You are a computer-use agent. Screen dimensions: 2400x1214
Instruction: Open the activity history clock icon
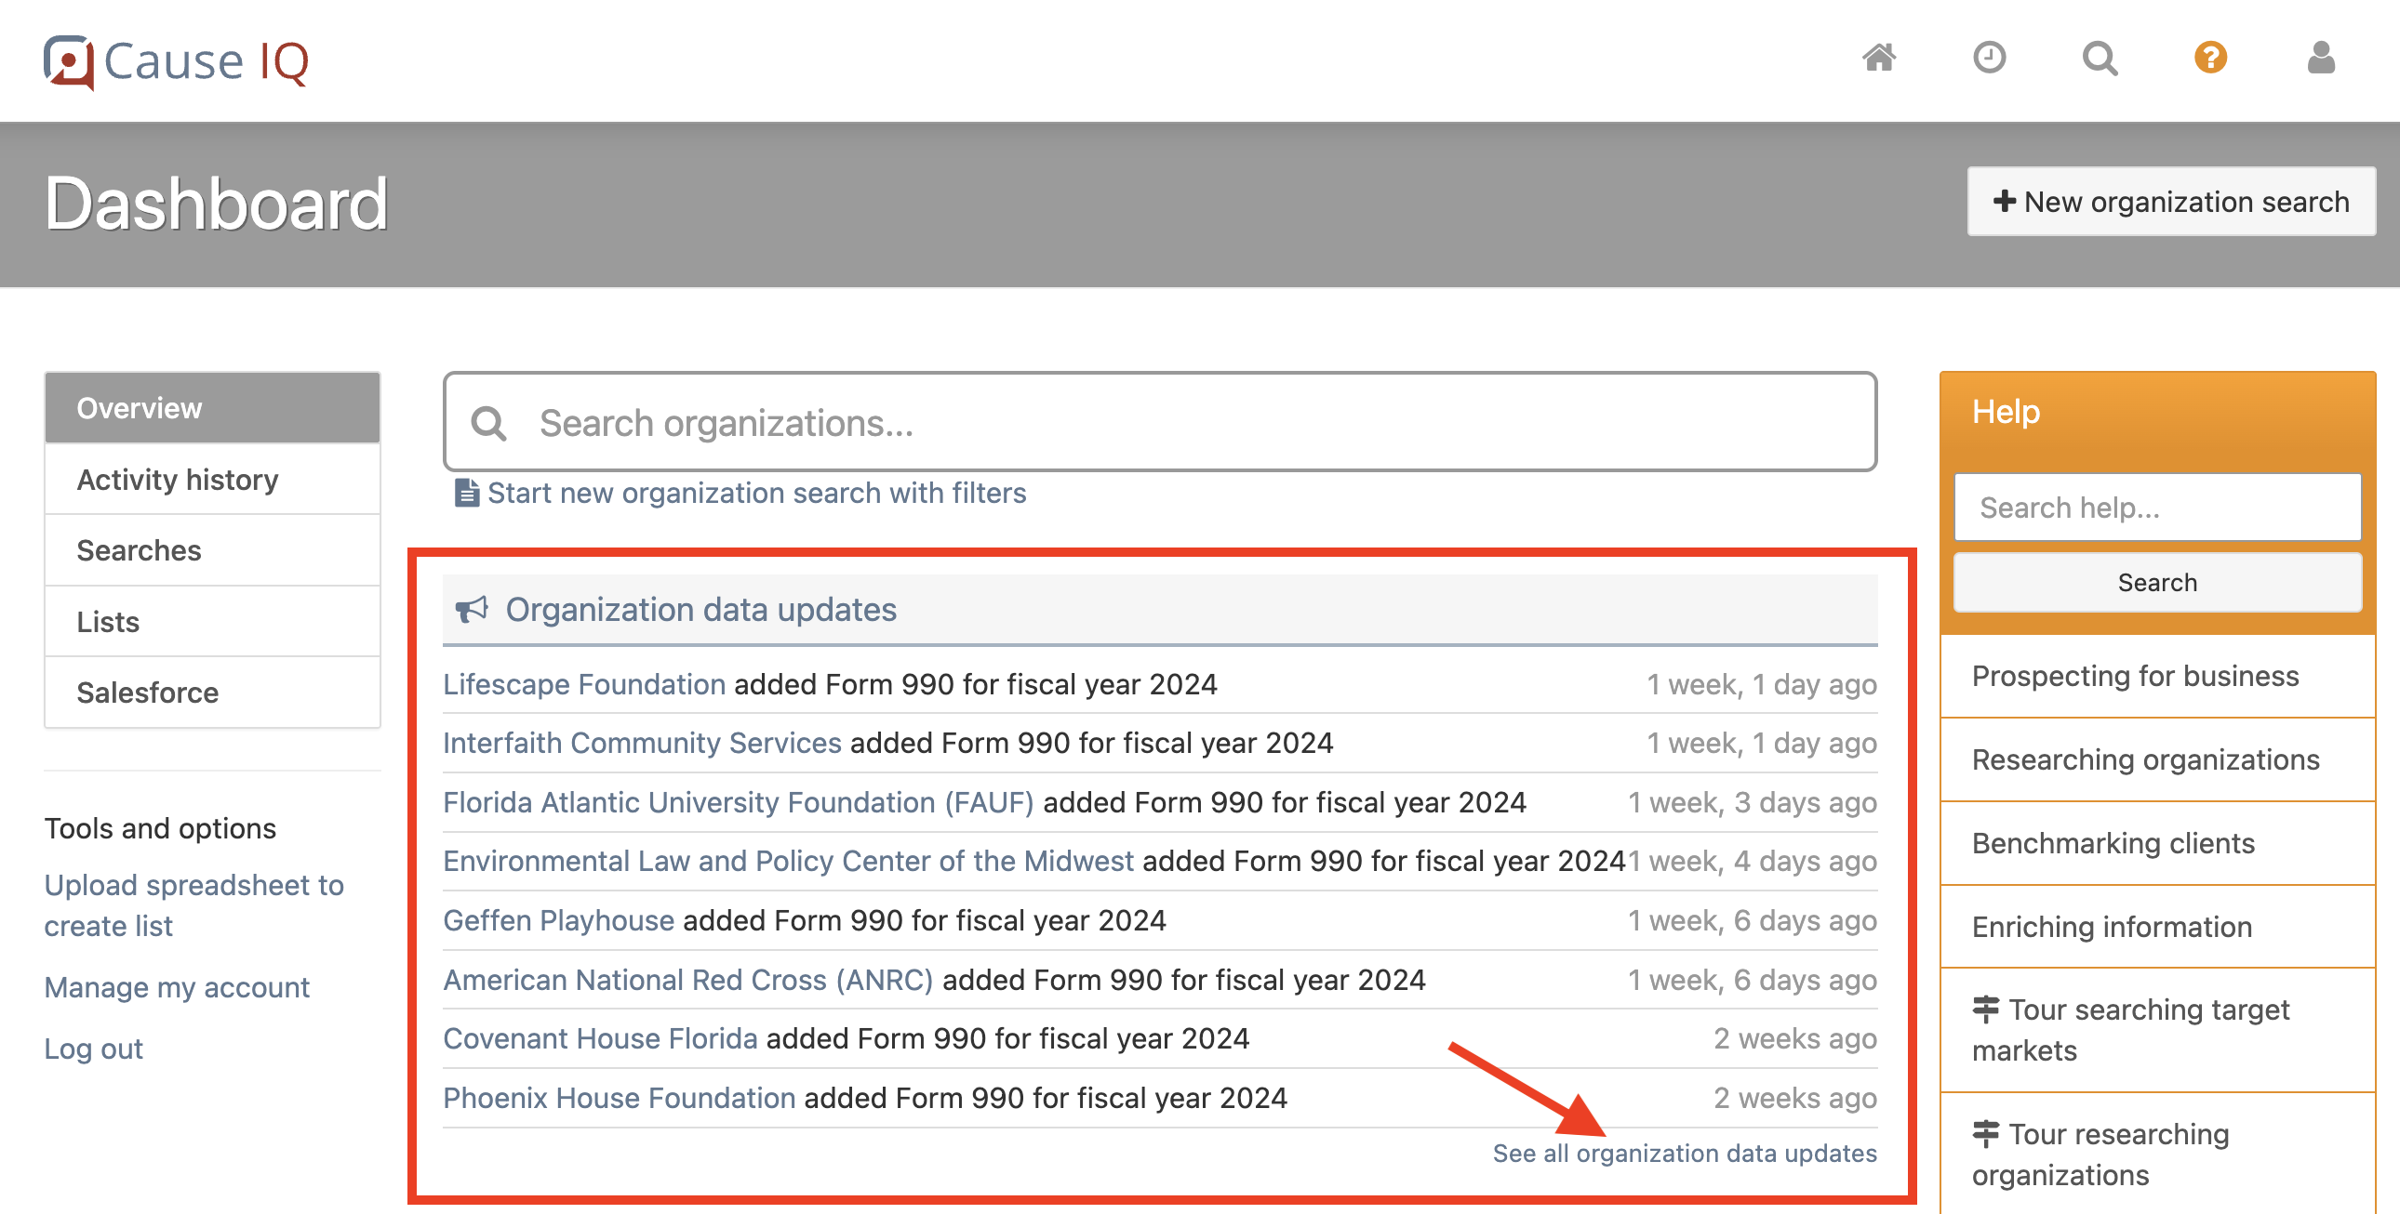click(x=1990, y=59)
